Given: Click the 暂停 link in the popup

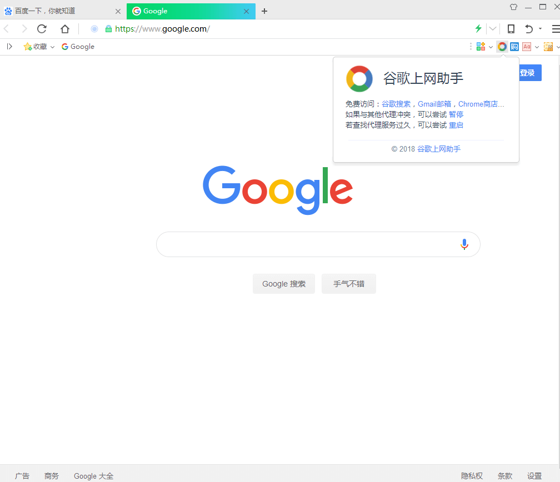Looking at the screenshot, I should 456,114.
